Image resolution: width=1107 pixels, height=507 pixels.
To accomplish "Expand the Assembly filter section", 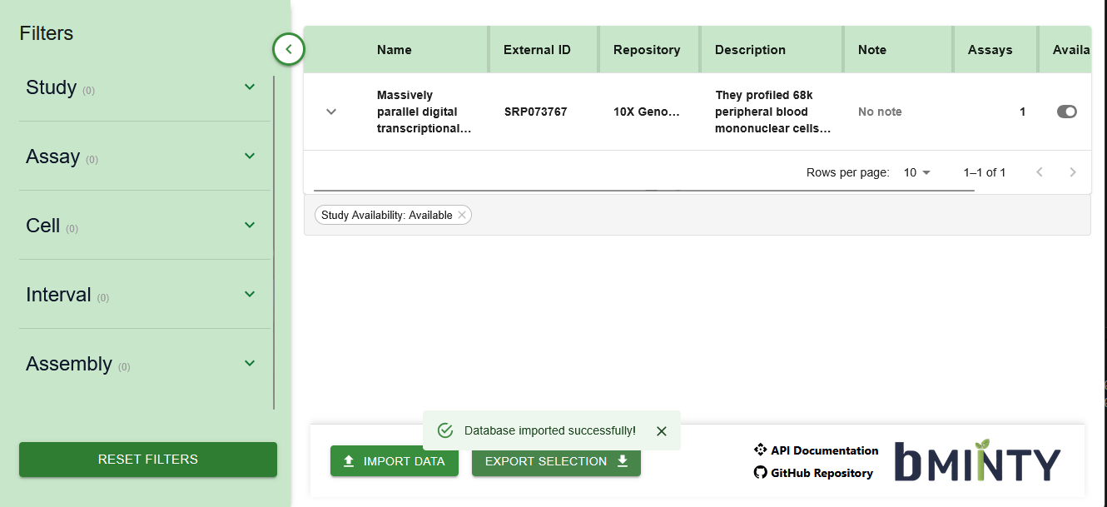I will 249,363.
